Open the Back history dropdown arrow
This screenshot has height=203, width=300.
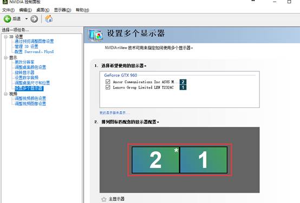pyautogui.click(x=27, y=19)
